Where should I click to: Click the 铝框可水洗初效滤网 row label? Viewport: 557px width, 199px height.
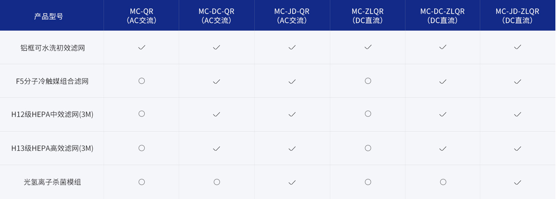tap(53, 48)
